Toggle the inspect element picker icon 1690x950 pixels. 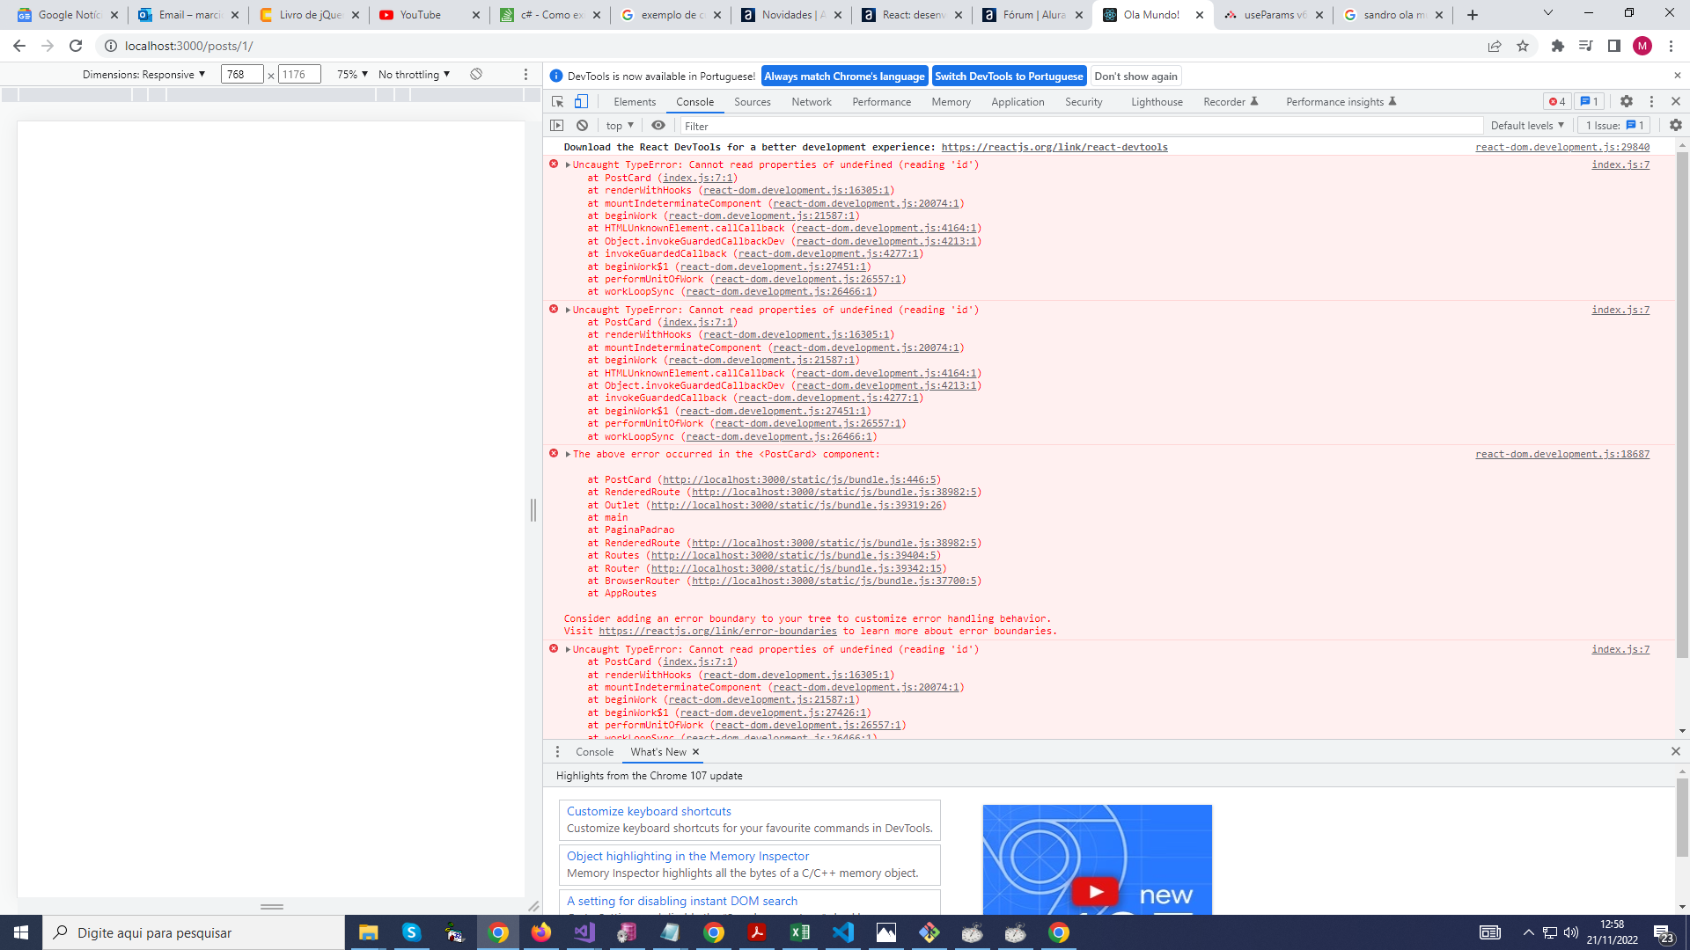click(557, 102)
